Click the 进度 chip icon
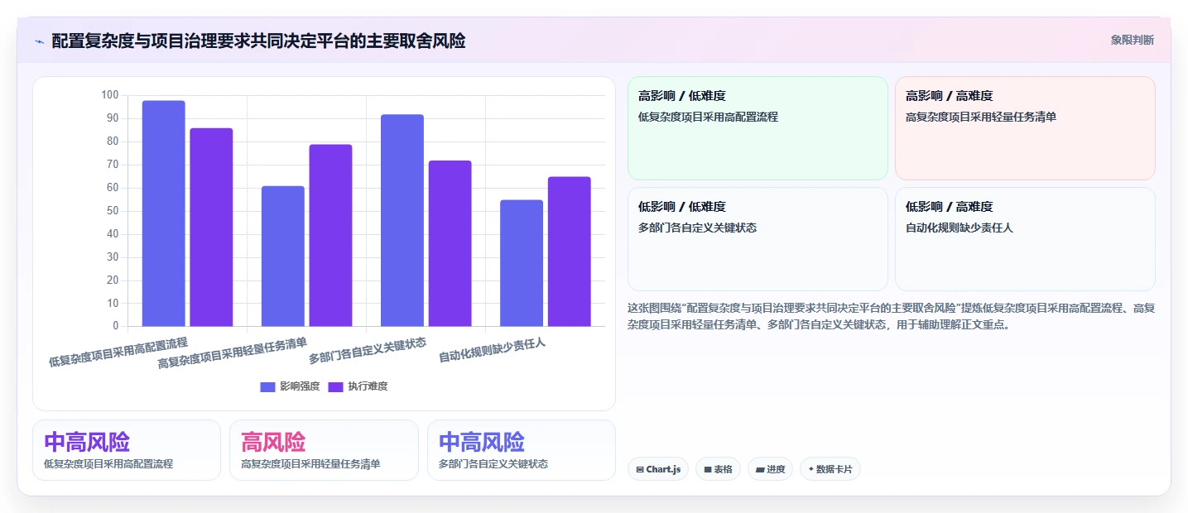 coord(760,469)
